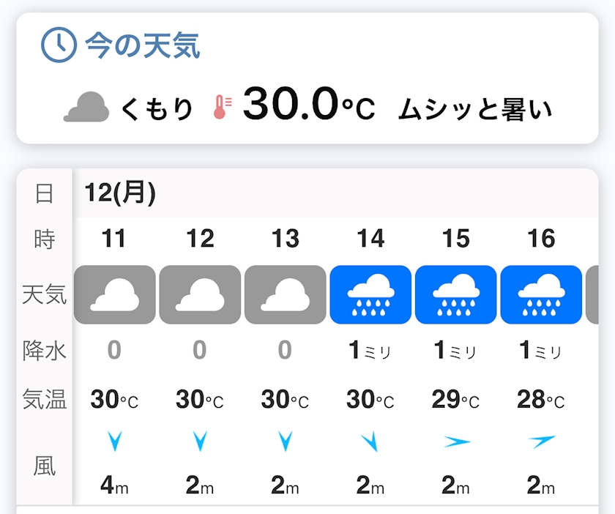Viewport: 615px width, 514px height.
Task: Select the 14 hour column header
Action: (370, 238)
